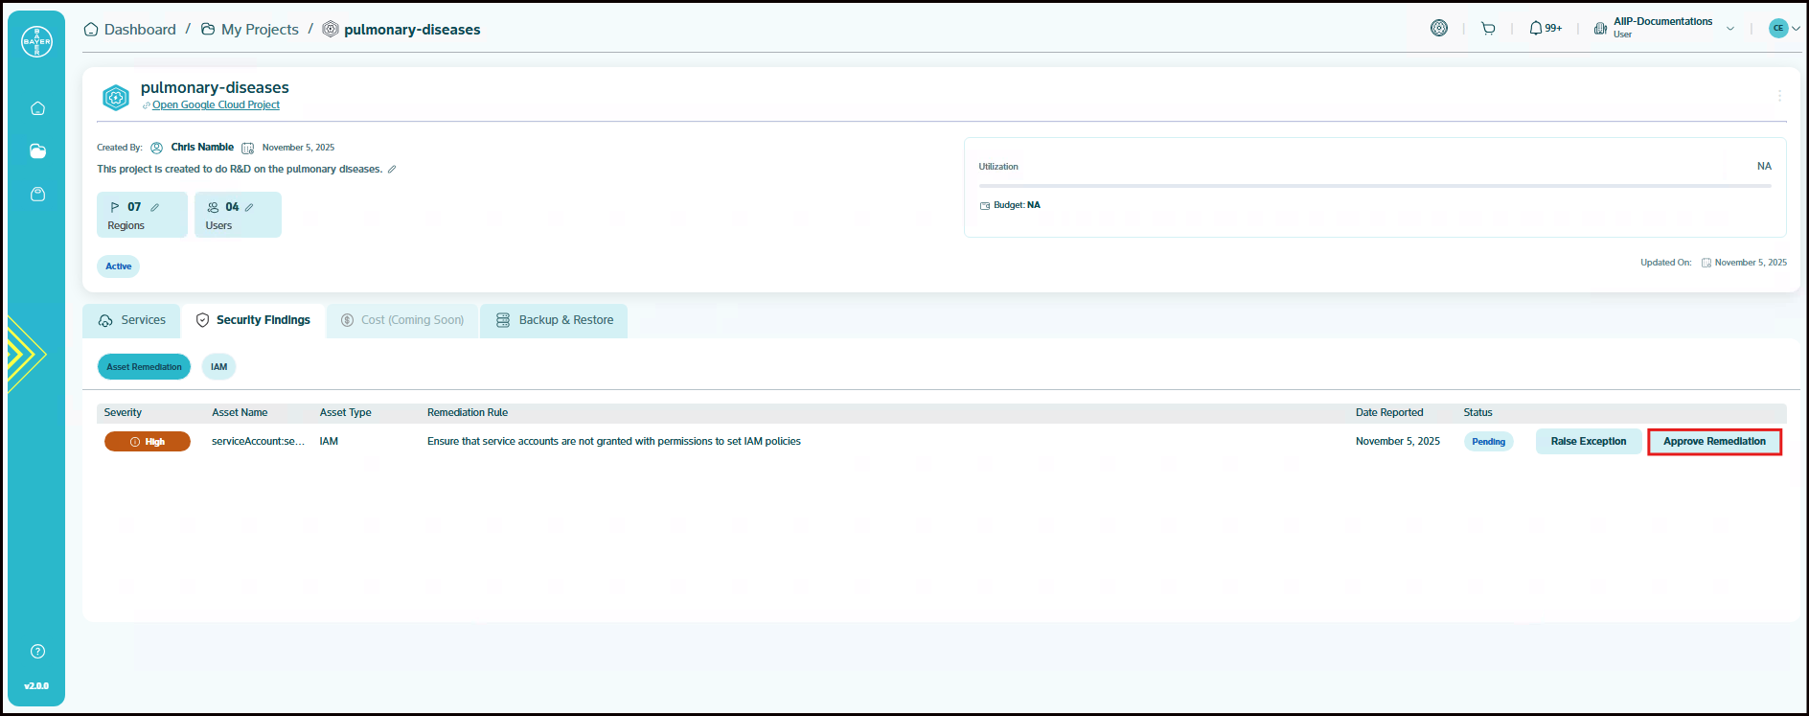
Task: Open the Backup & Restore tab
Action: [555, 320]
